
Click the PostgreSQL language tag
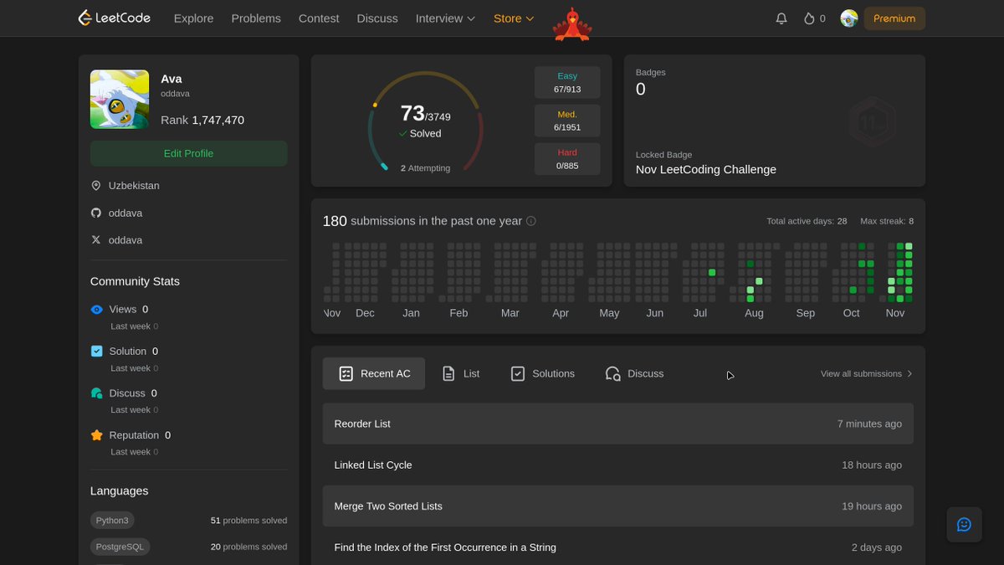pos(120,547)
